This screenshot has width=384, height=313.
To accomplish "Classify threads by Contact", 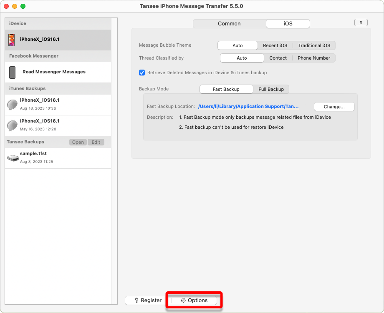I will tap(278, 58).
